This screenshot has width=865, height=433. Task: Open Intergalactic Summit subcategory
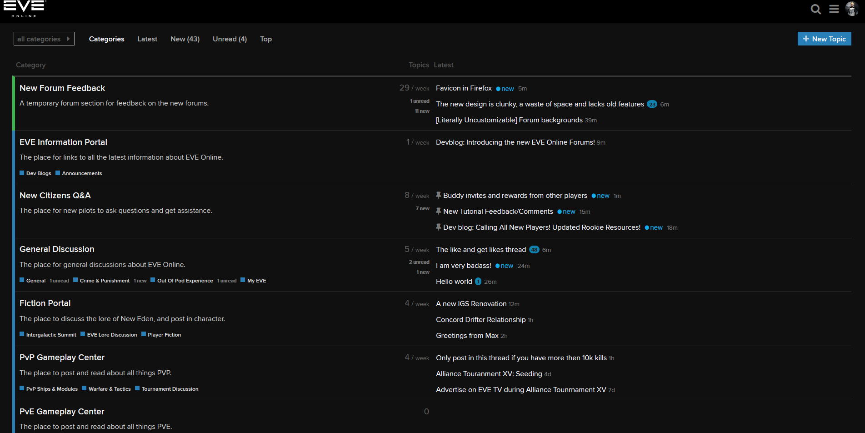pyautogui.click(x=48, y=335)
